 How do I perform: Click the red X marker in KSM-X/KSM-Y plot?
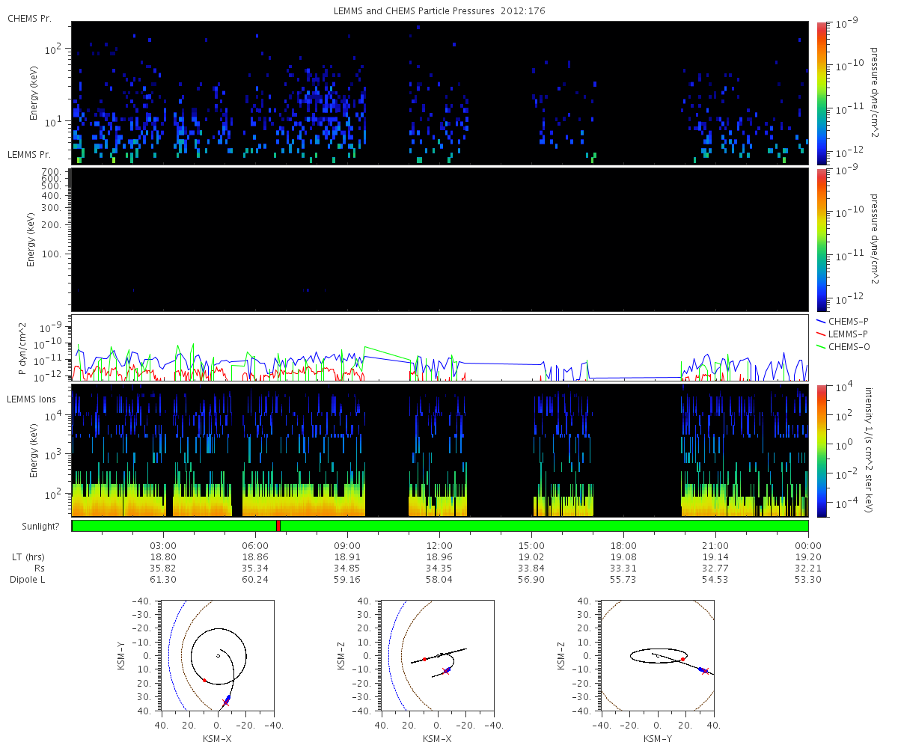point(225,702)
